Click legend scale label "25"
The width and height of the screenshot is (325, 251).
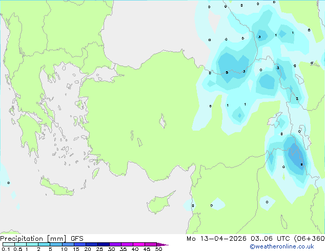[99, 249]
